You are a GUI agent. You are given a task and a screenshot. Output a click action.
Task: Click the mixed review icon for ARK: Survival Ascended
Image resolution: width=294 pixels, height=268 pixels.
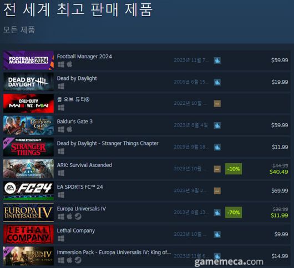217,169
